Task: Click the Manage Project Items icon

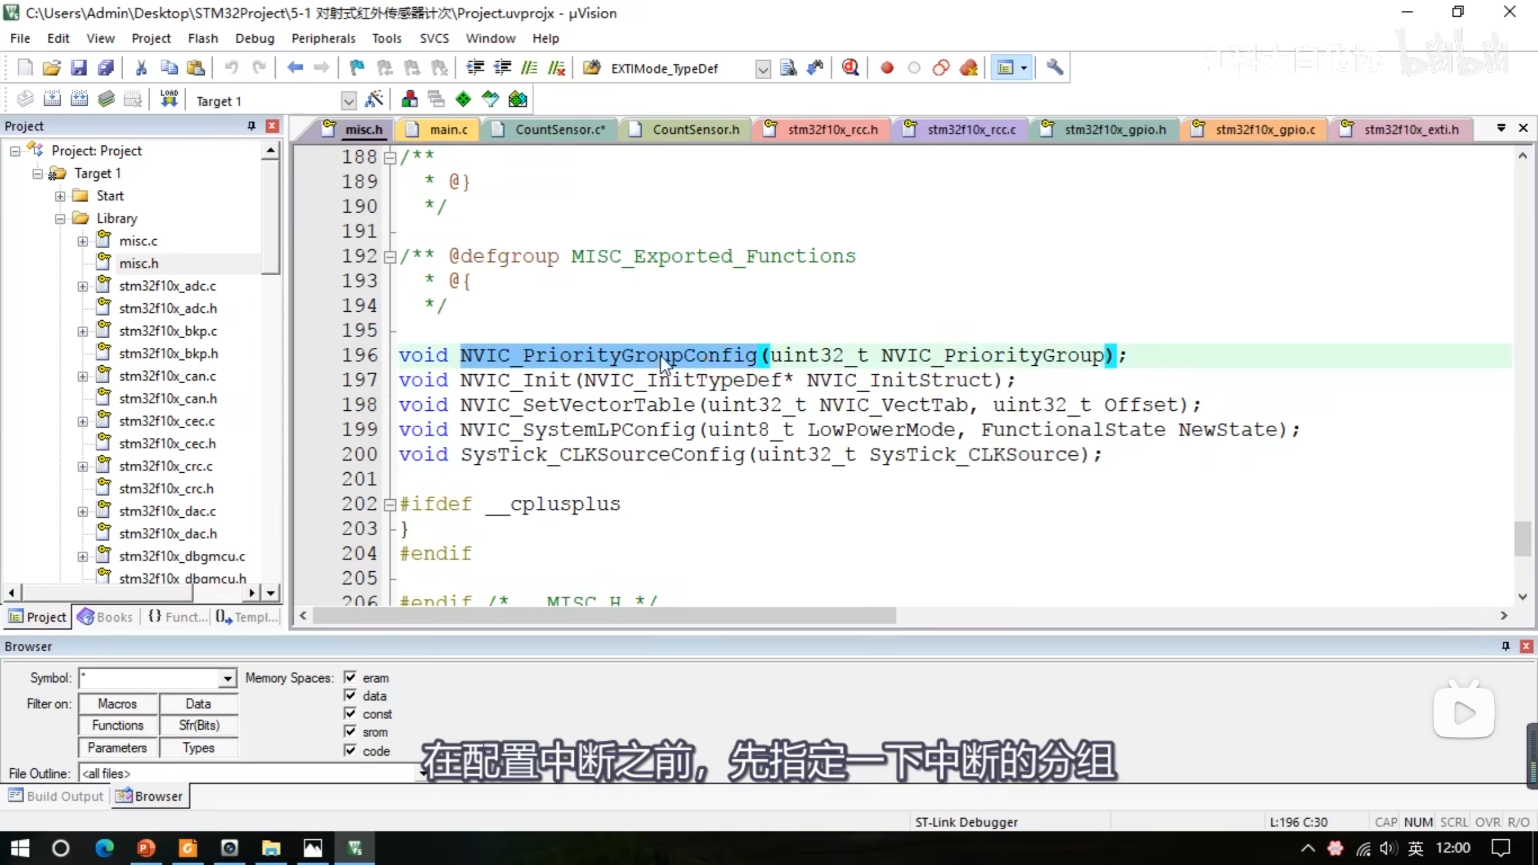Action: tap(409, 100)
